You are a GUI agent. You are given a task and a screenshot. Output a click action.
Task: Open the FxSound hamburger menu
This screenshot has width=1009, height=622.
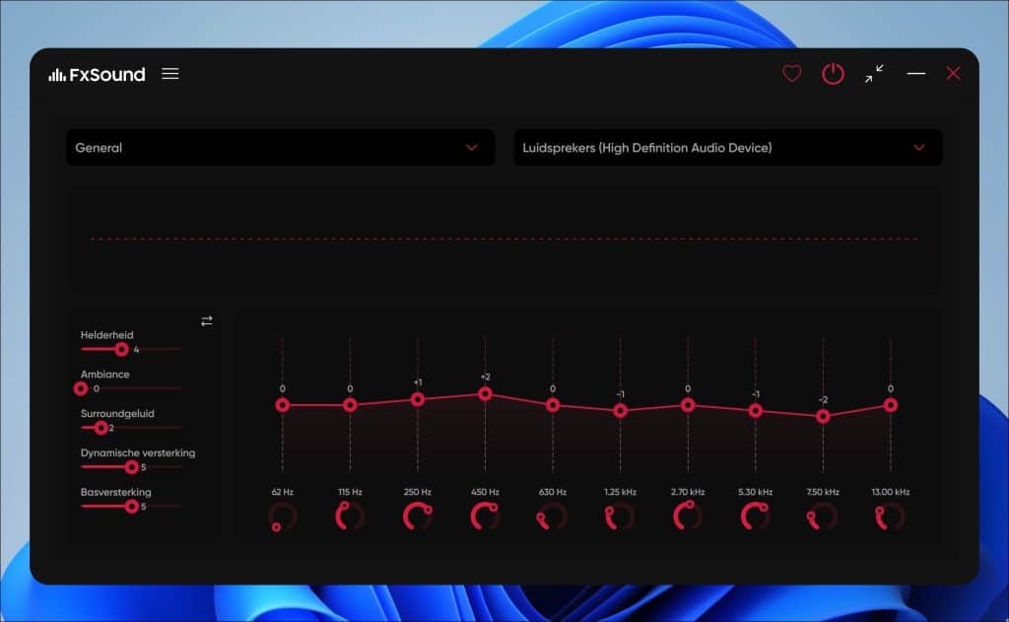(x=169, y=73)
